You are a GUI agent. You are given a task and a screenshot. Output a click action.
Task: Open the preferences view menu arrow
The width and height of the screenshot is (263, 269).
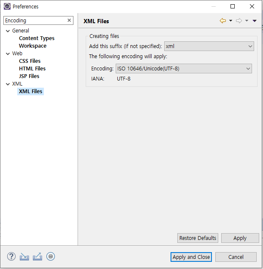(255, 21)
